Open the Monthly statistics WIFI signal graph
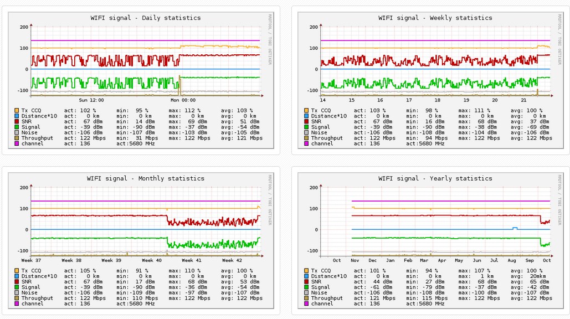This screenshot has width=570, height=319. [141, 240]
